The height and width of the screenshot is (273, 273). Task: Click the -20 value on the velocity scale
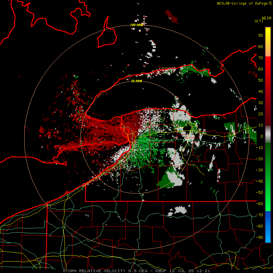pyautogui.click(x=259, y=159)
